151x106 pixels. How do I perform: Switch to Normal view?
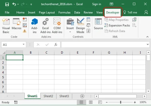tap(81, 102)
